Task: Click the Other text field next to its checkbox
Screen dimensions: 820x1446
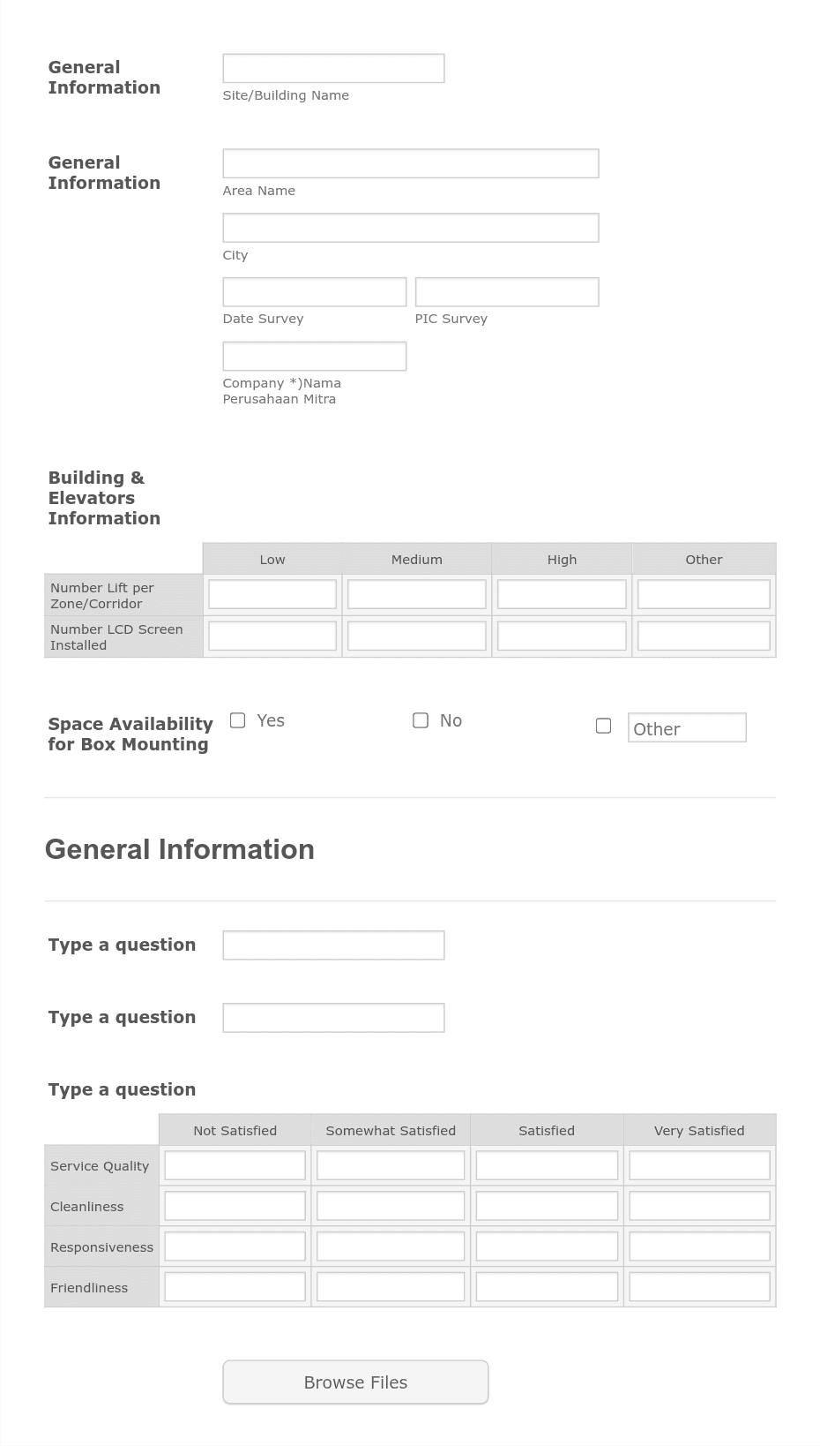Action: pos(687,727)
